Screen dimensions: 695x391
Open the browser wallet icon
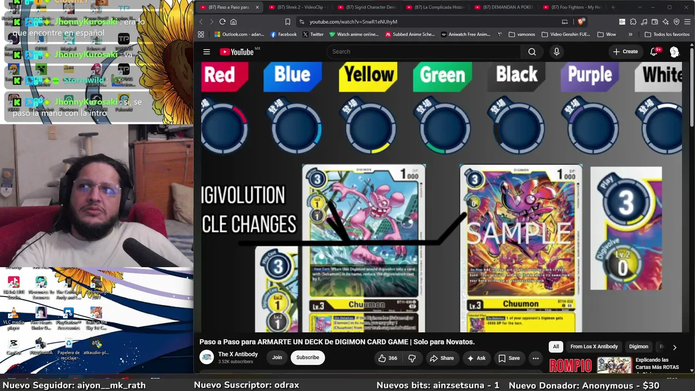pyautogui.click(x=655, y=22)
